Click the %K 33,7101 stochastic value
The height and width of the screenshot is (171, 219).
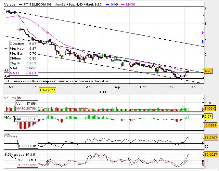tap(27, 160)
